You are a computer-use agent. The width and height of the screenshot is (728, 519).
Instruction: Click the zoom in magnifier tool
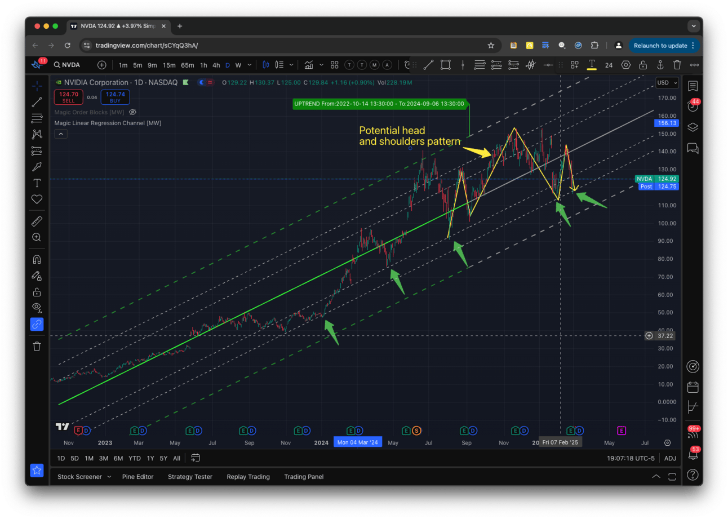click(x=37, y=237)
